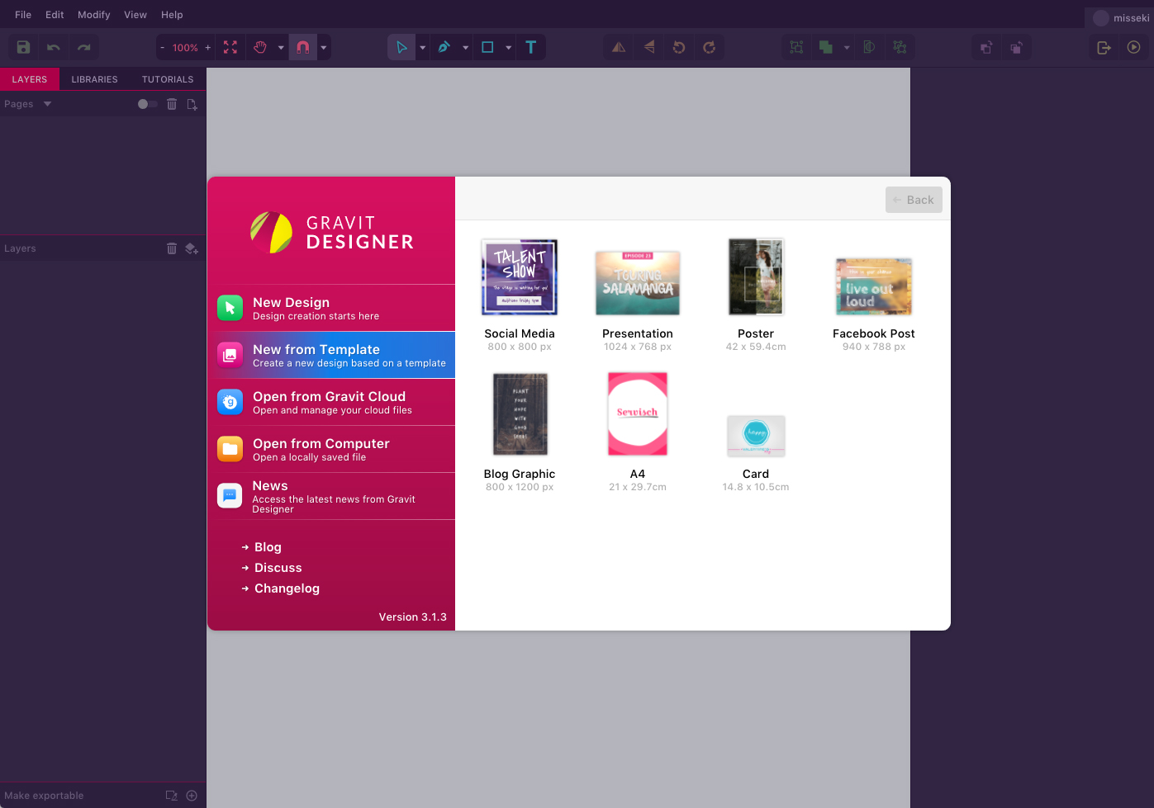Screen dimensions: 1154x808
Task: Click the Group selection icon
Action: point(796,48)
